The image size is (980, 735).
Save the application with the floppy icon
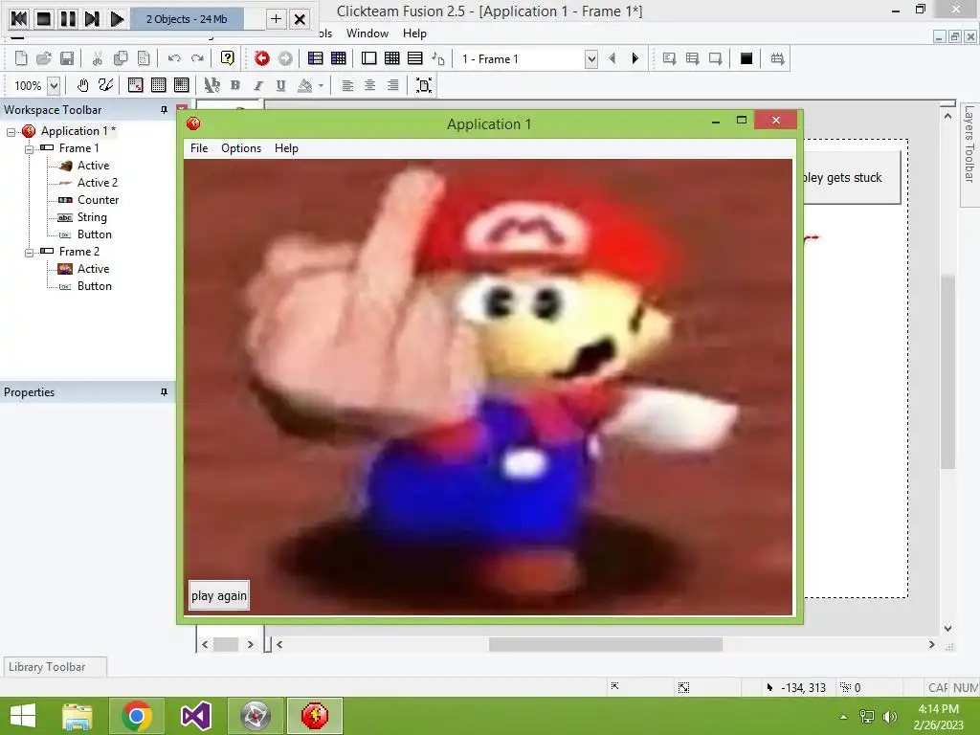(x=67, y=58)
